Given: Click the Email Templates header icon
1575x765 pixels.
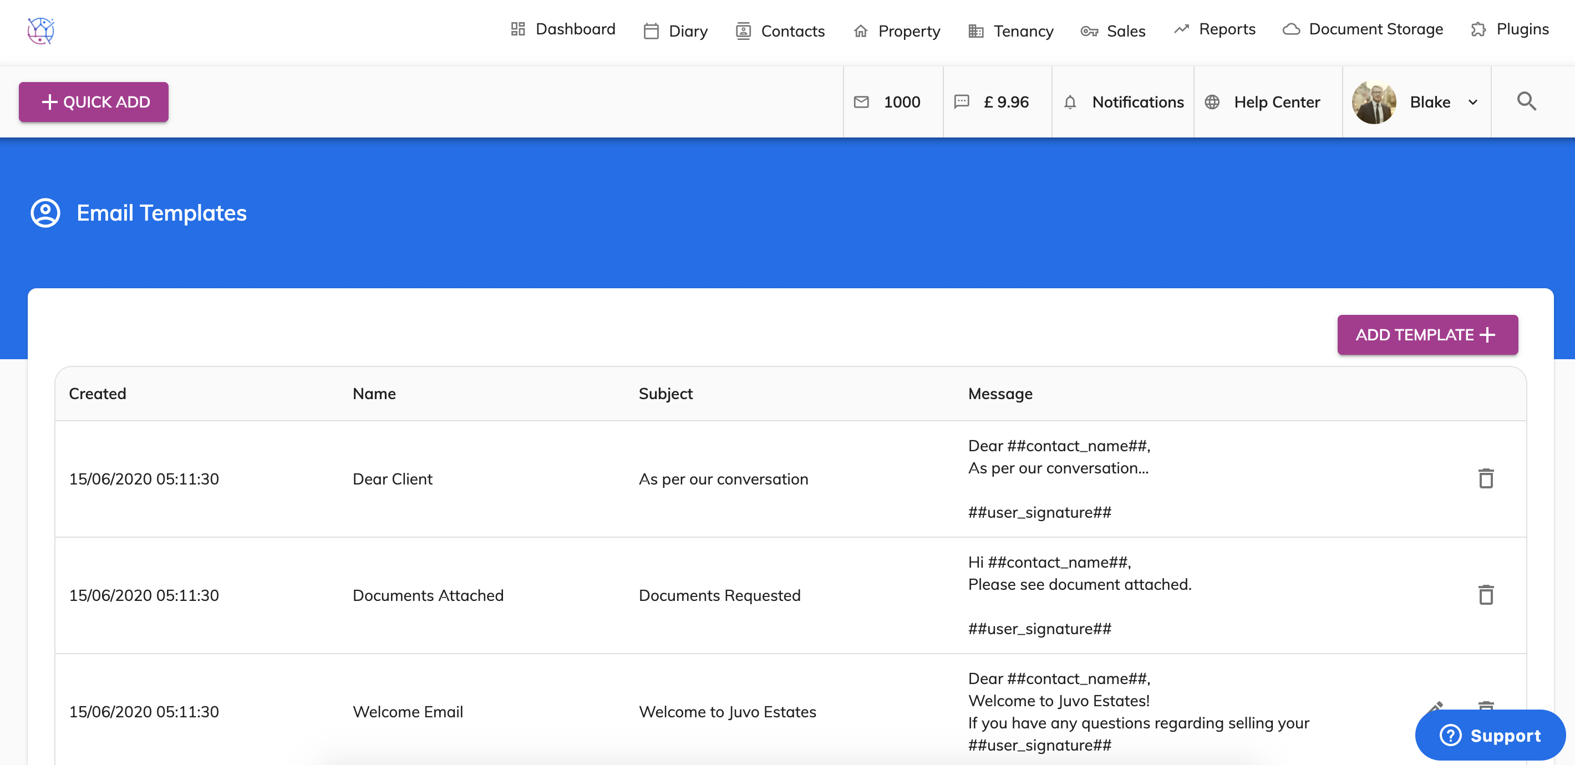Looking at the screenshot, I should [x=45, y=213].
